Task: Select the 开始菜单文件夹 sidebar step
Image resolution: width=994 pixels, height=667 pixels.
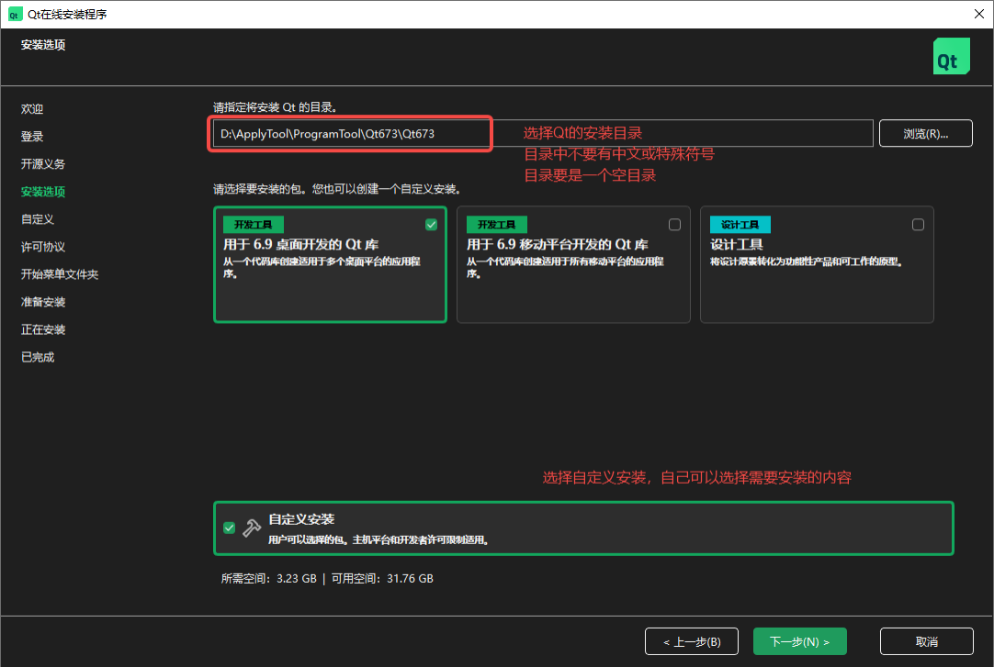Action: [x=60, y=274]
